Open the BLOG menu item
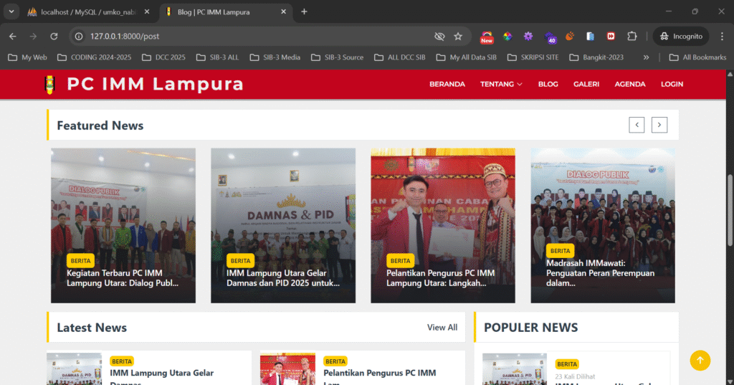The width and height of the screenshot is (734, 385). pyautogui.click(x=548, y=85)
